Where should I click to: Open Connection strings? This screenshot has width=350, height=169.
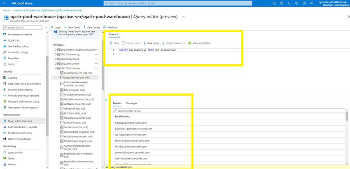pyautogui.click(x=18, y=52)
